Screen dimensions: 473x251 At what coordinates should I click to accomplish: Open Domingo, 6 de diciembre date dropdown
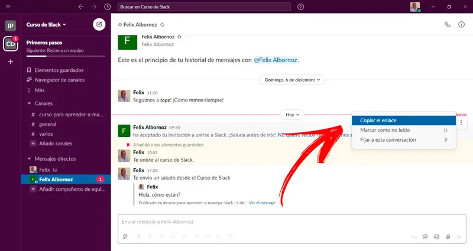tap(292, 80)
